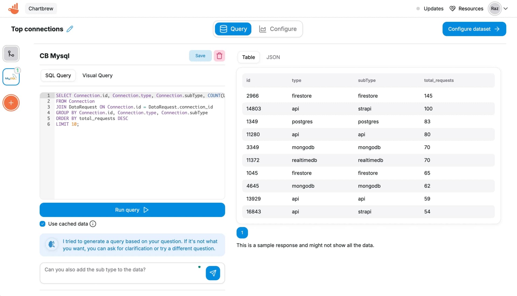Toggle Use cached data checkbox

coord(43,224)
